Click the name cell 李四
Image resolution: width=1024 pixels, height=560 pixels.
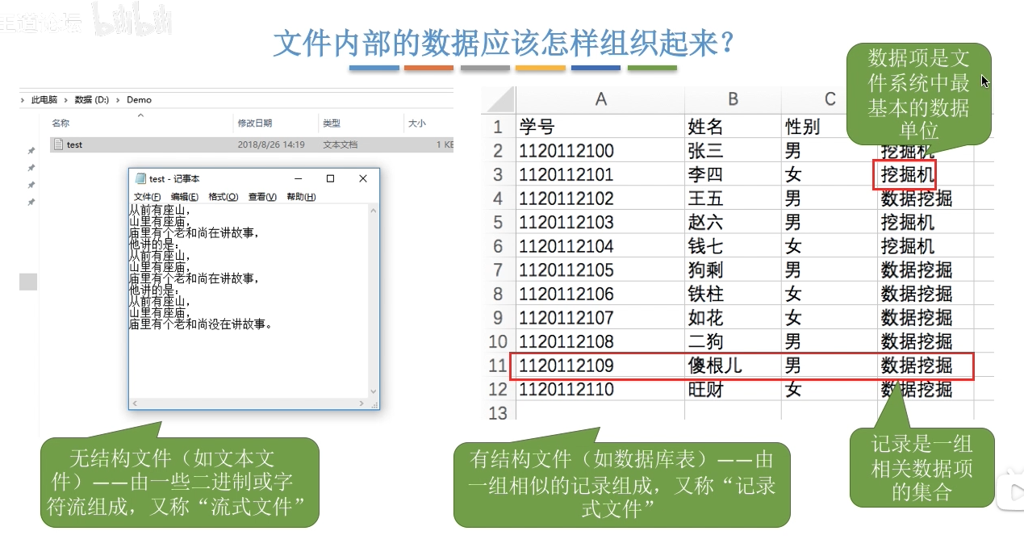[x=733, y=175]
